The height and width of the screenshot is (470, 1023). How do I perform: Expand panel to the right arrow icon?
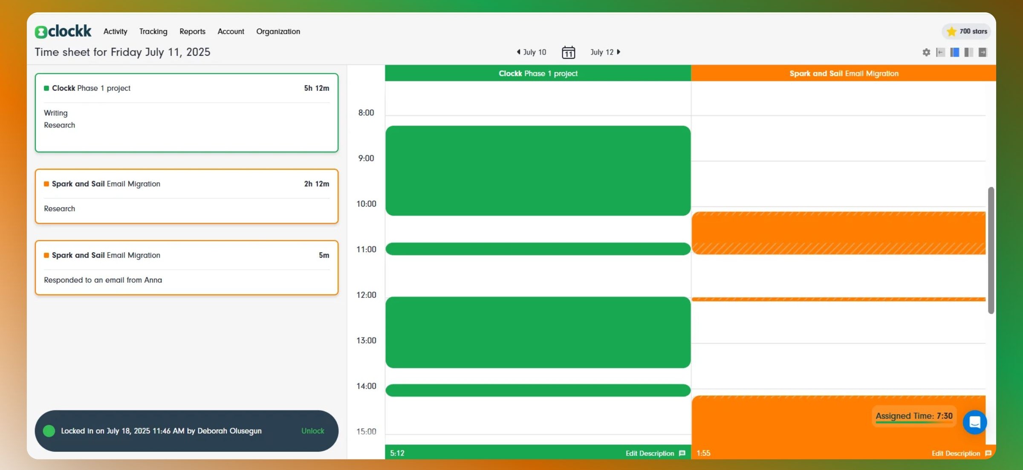point(983,52)
